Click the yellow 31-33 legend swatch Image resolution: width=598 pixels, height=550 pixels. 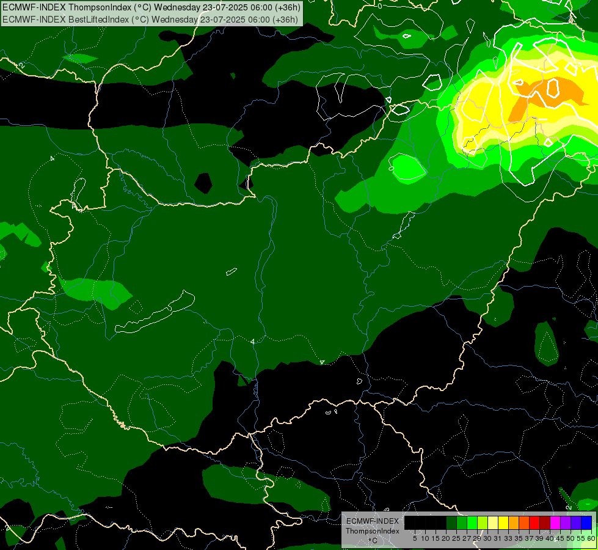pyautogui.click(x=503, y=522)
